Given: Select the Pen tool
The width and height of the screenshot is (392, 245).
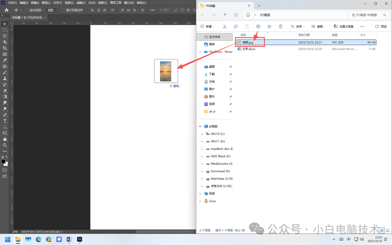Looking at the screenshot, I should coord(4,115).
